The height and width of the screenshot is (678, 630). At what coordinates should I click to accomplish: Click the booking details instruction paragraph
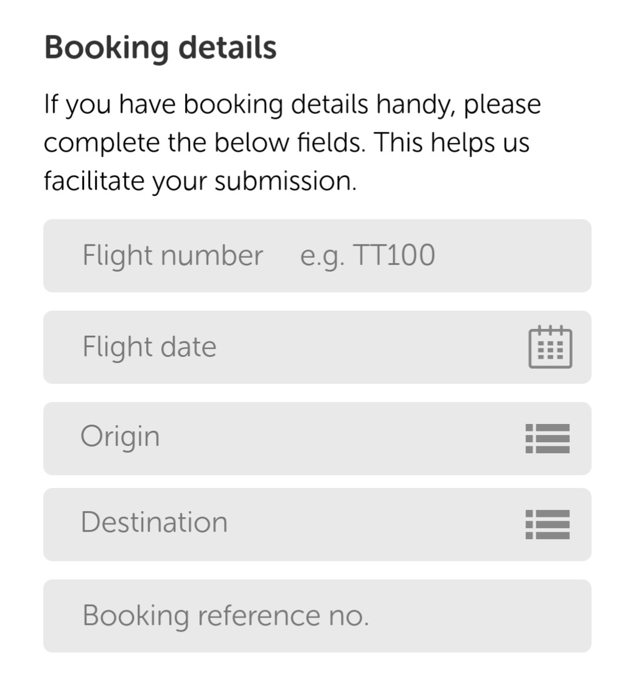point(292,143)
